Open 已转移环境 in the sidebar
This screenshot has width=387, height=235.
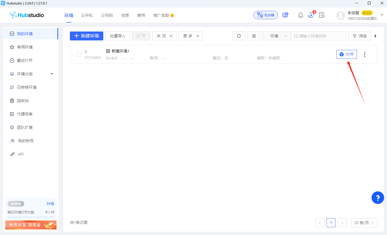[x=31, y=87]
